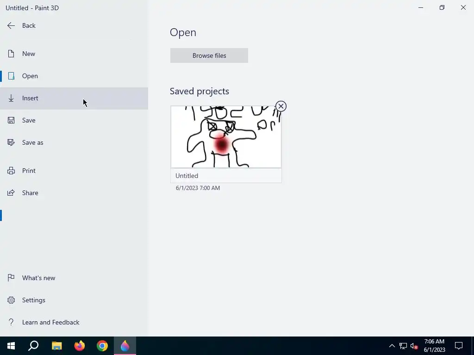The width and height of the screenshot is (474, 355).
Task: Remove the Untitled saved project thumbnail
Action: coord(281,106)
